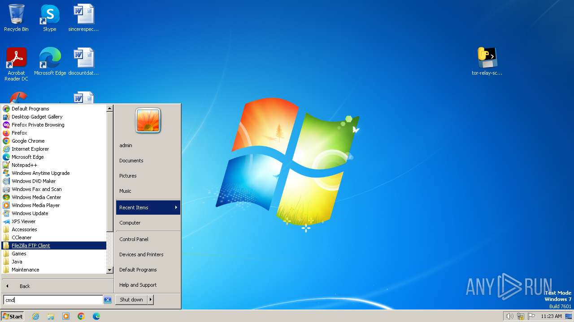Launch Skype from desktop shortcut
Viewport: 574px width, 322px height.
pos(50,18)
